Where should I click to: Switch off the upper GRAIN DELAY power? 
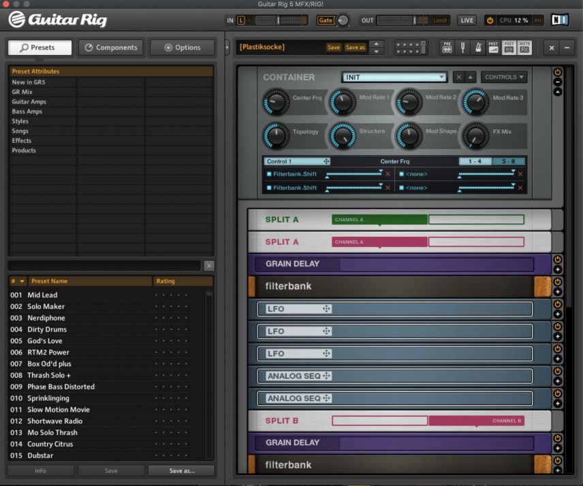point(557,259)
